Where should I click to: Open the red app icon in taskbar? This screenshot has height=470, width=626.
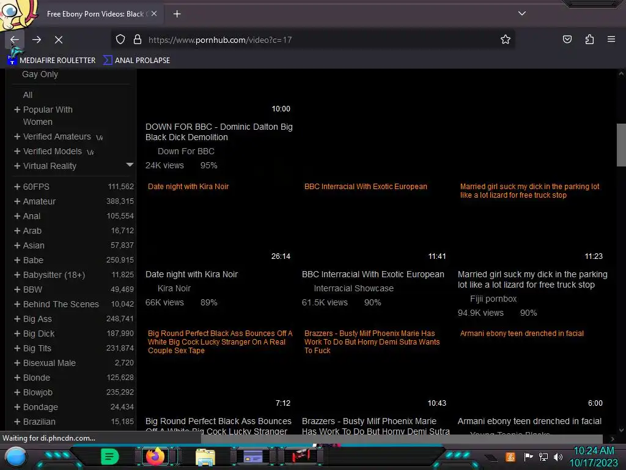coord(301,456)
